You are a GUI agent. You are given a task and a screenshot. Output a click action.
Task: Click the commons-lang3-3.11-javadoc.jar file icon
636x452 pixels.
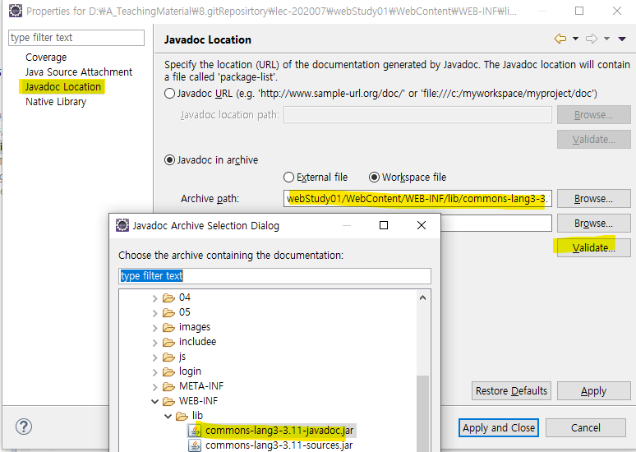(195, 431)
